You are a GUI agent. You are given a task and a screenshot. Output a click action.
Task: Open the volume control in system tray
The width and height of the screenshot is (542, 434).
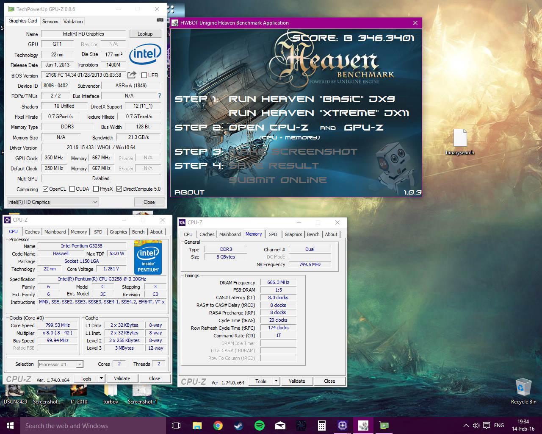pos(476,426)
